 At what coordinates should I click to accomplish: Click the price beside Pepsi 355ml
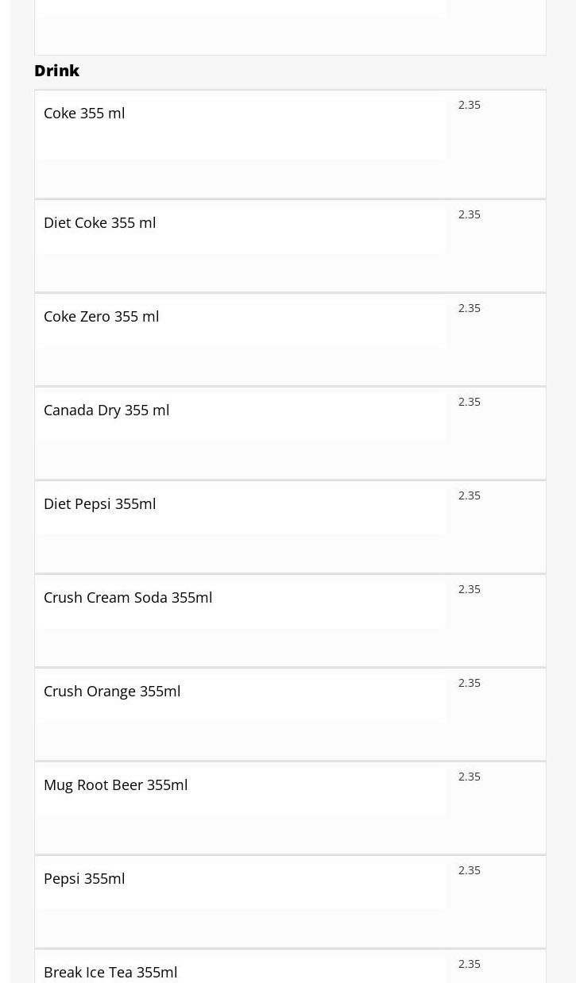470,870
